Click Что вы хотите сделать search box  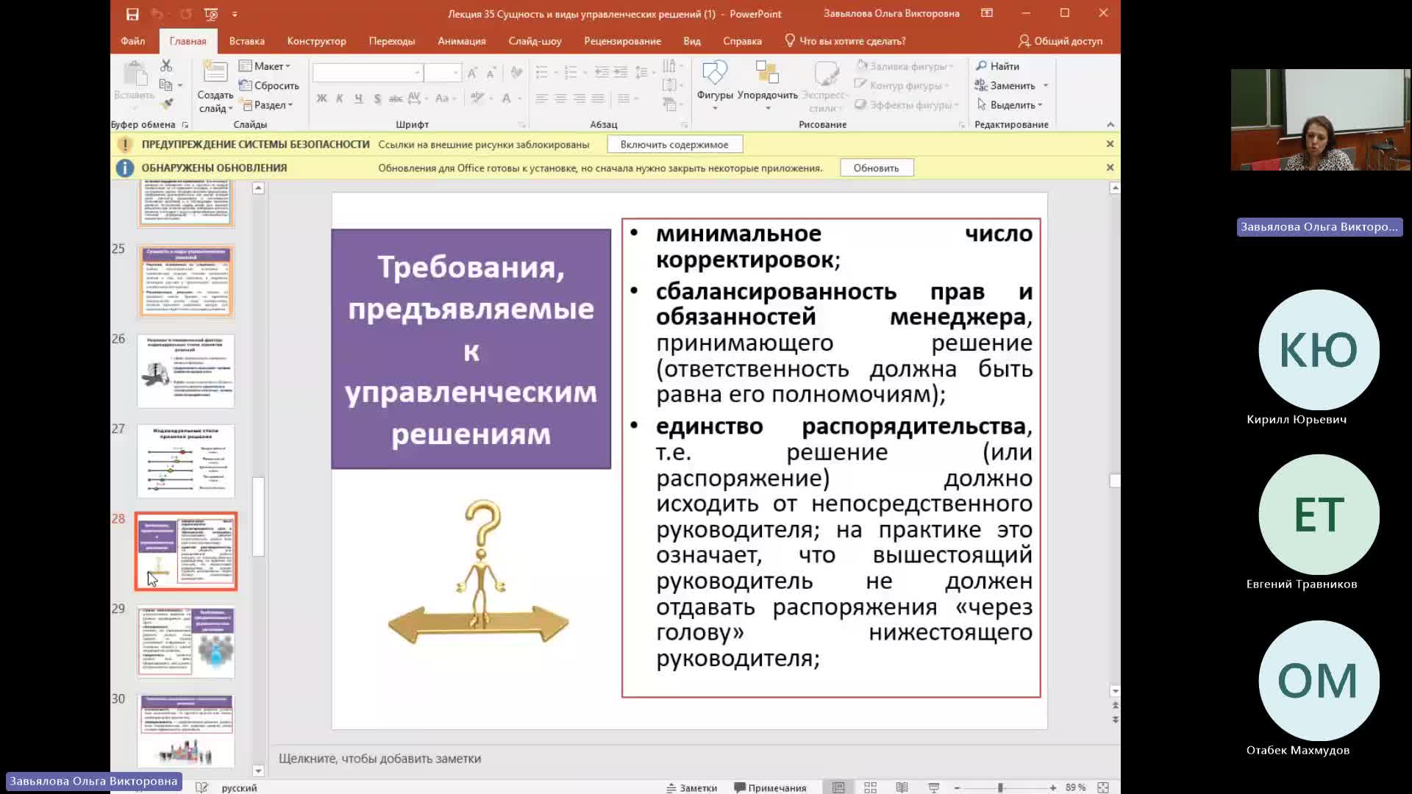tap(845, 40)
